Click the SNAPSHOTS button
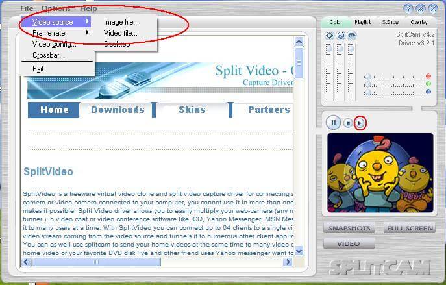 [x=349, y=229]
